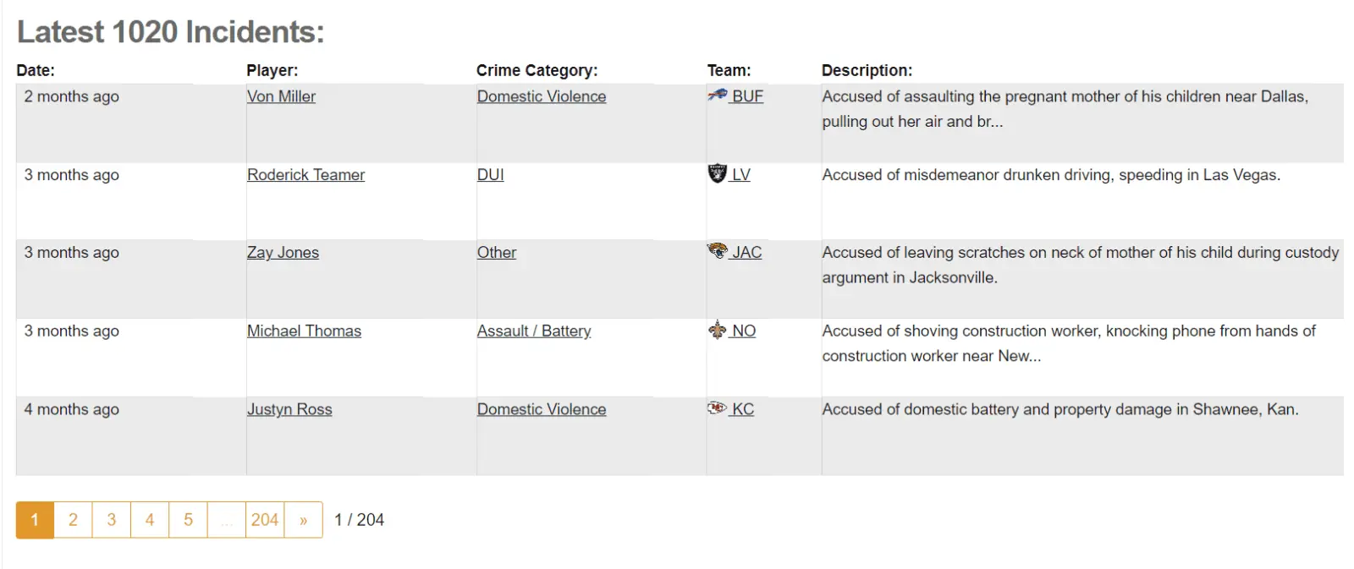The width and height of the screenshot is (1354, 569).
Task: Open the DUI crime category
Action: (x=490, y=175)
